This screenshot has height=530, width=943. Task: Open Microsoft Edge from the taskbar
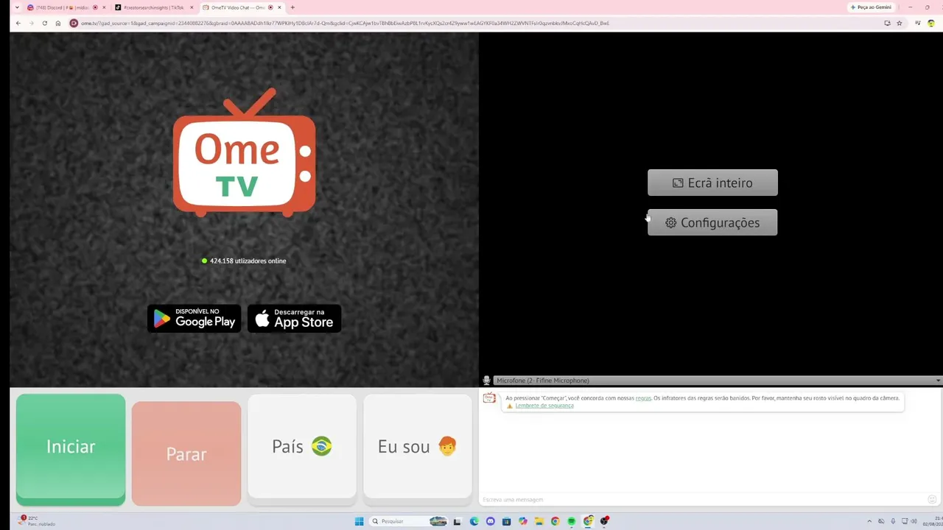[x=474, y=521]
